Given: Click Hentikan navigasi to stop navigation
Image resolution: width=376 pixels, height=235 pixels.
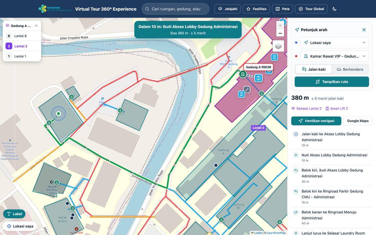Looking at the screenshot, I should tap(316, 121).
